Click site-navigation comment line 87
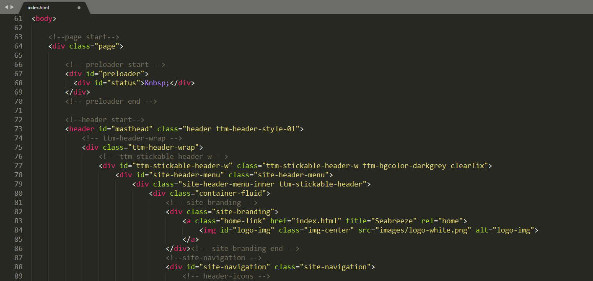Viewport: 593px width, 281px height. click(x=214, y=258)
